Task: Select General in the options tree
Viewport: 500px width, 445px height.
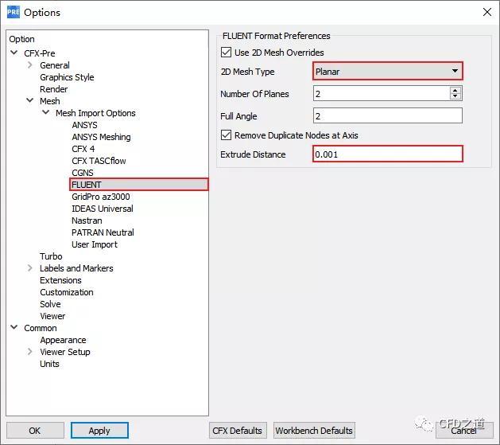Action: 55,65
